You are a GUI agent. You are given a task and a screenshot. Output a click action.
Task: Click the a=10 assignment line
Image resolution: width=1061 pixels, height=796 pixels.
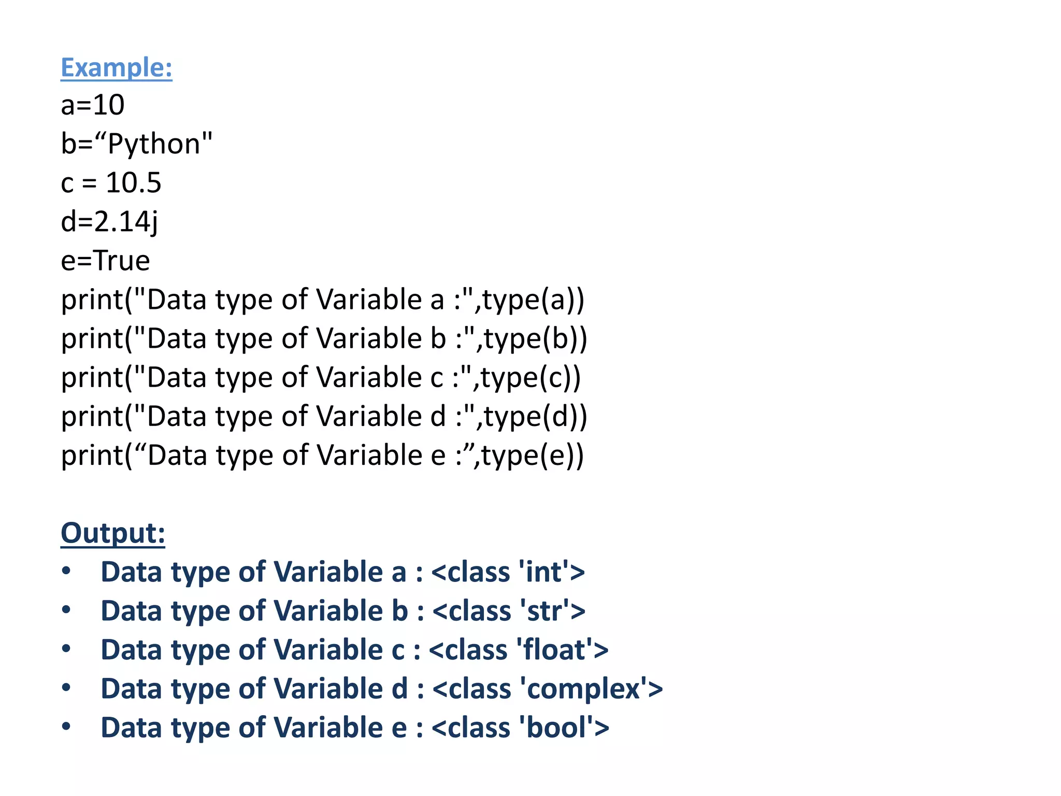(x=93, y=105)
